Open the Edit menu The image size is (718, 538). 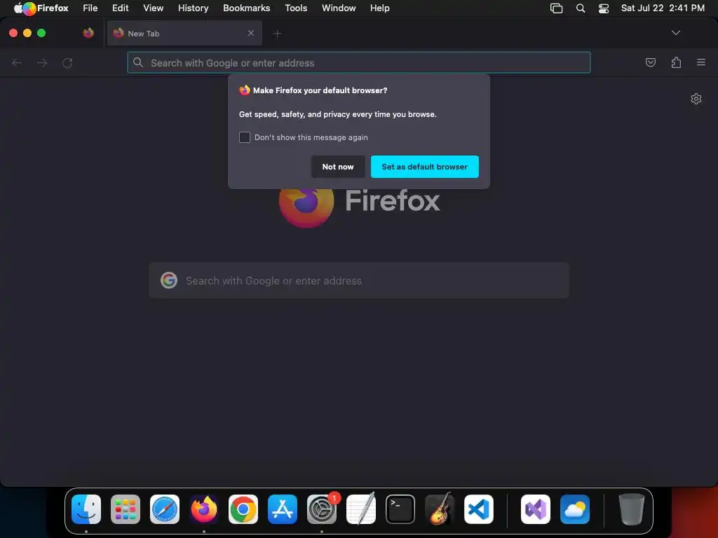point(120,8)
